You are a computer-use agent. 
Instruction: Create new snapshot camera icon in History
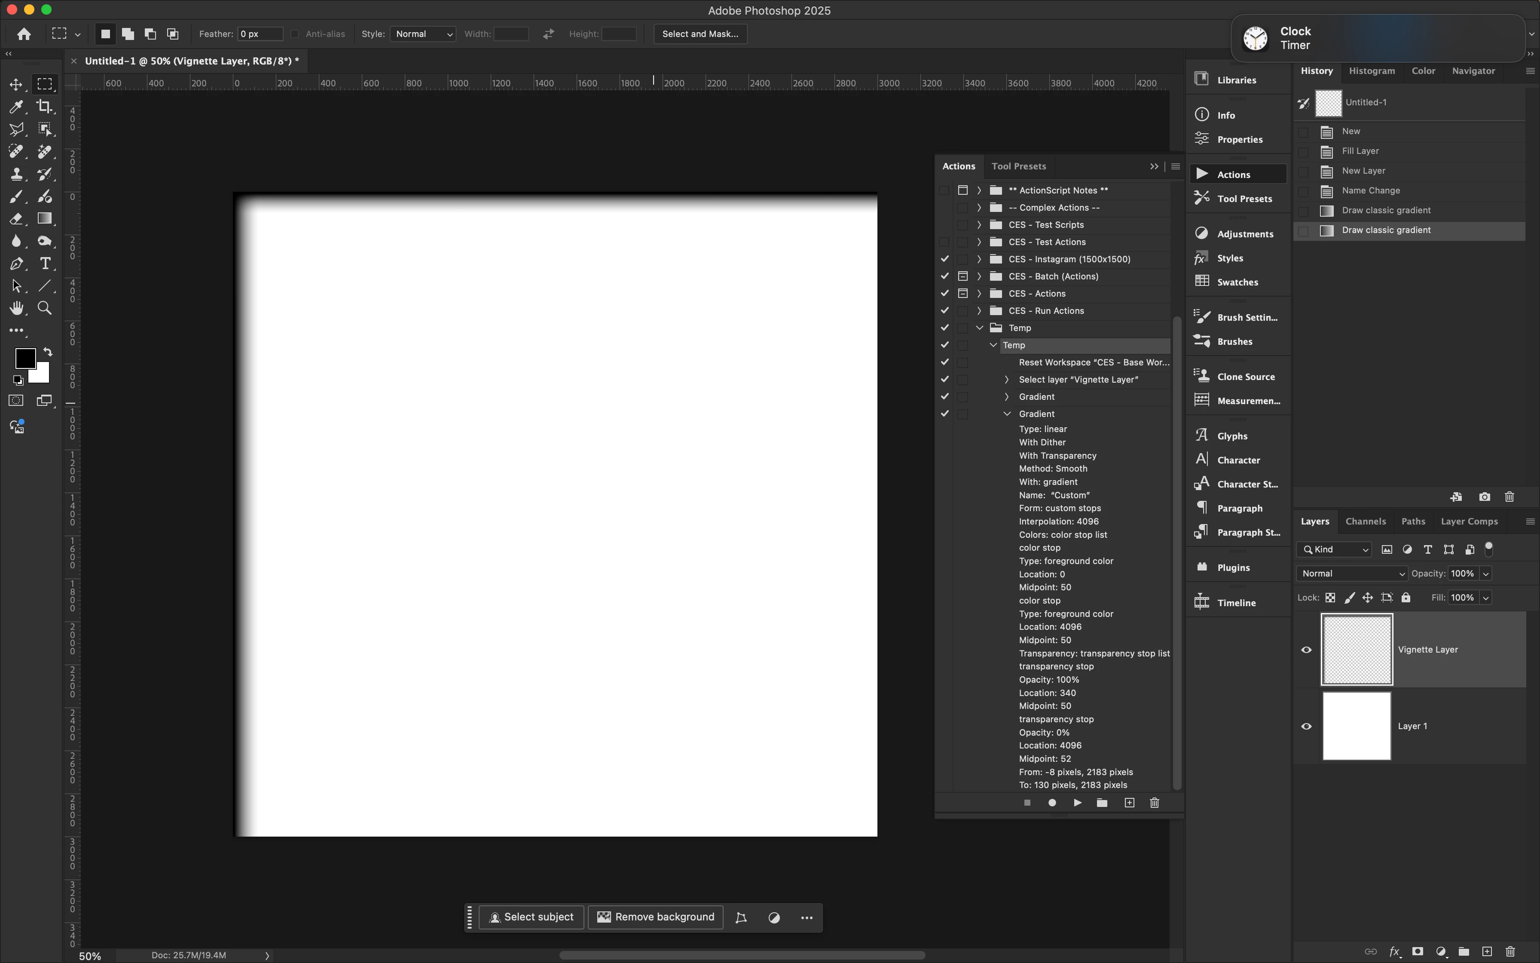(x=1484, y=497)
